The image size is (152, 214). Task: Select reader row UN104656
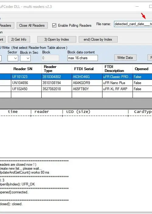tap(76, 83)
